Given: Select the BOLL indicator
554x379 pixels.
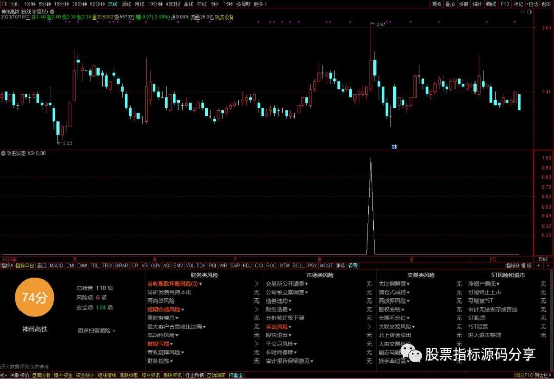Looking at the screenshot, I should (x=299, y=266).
